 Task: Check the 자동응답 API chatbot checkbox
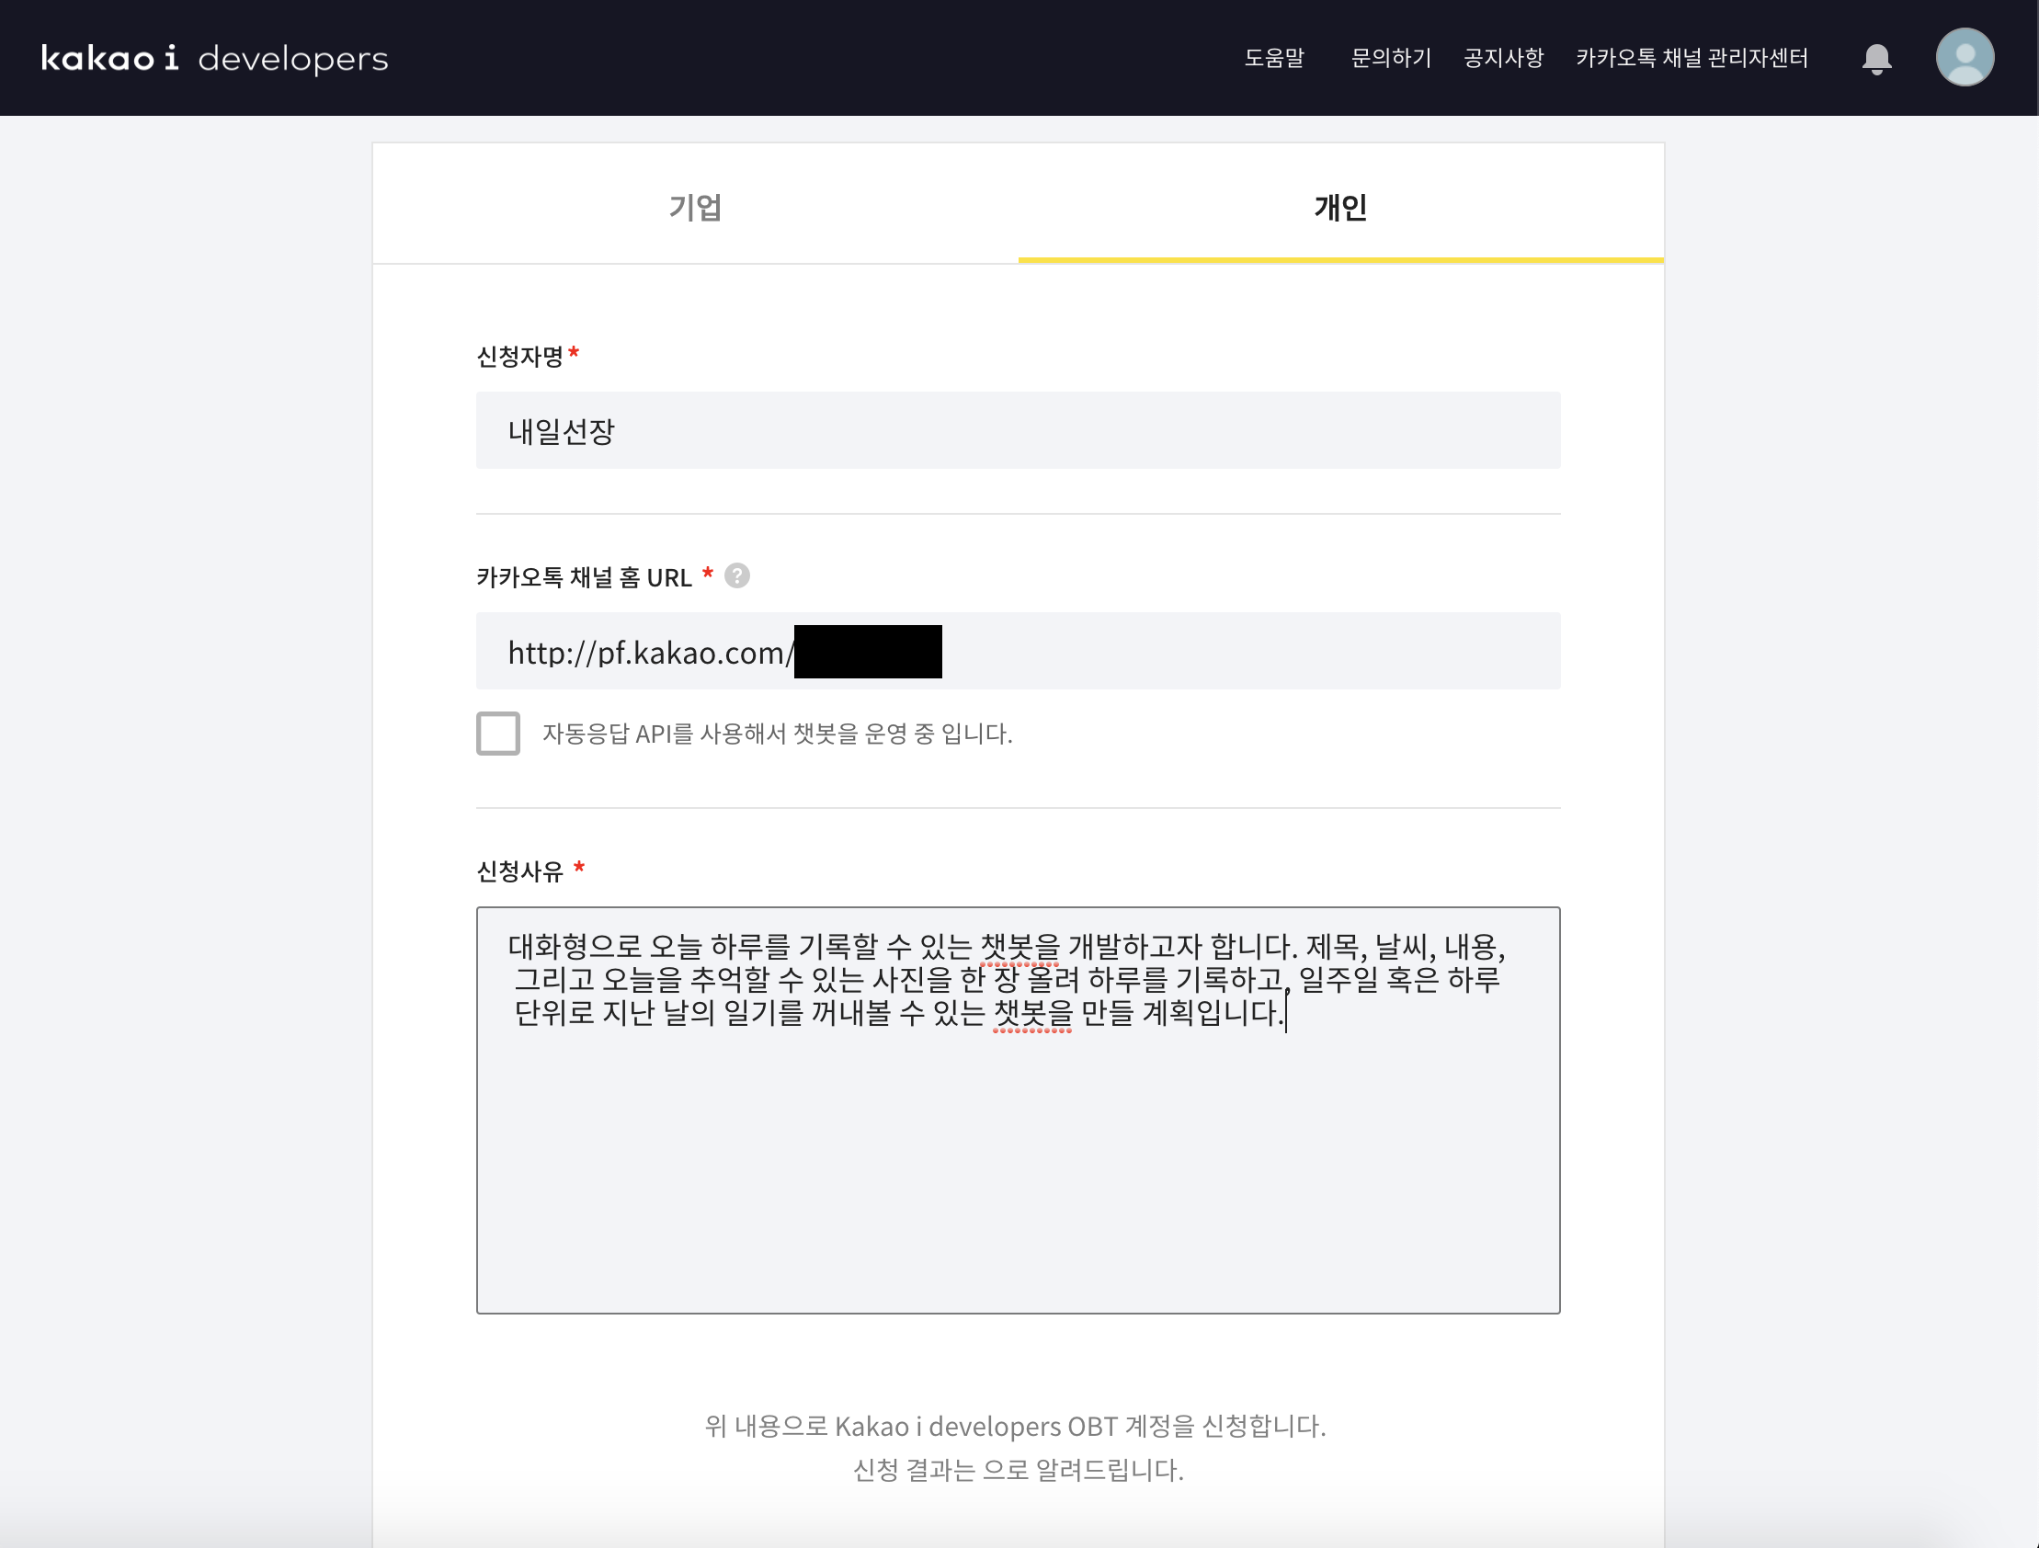pyautogui.click(x=497, y=734)
